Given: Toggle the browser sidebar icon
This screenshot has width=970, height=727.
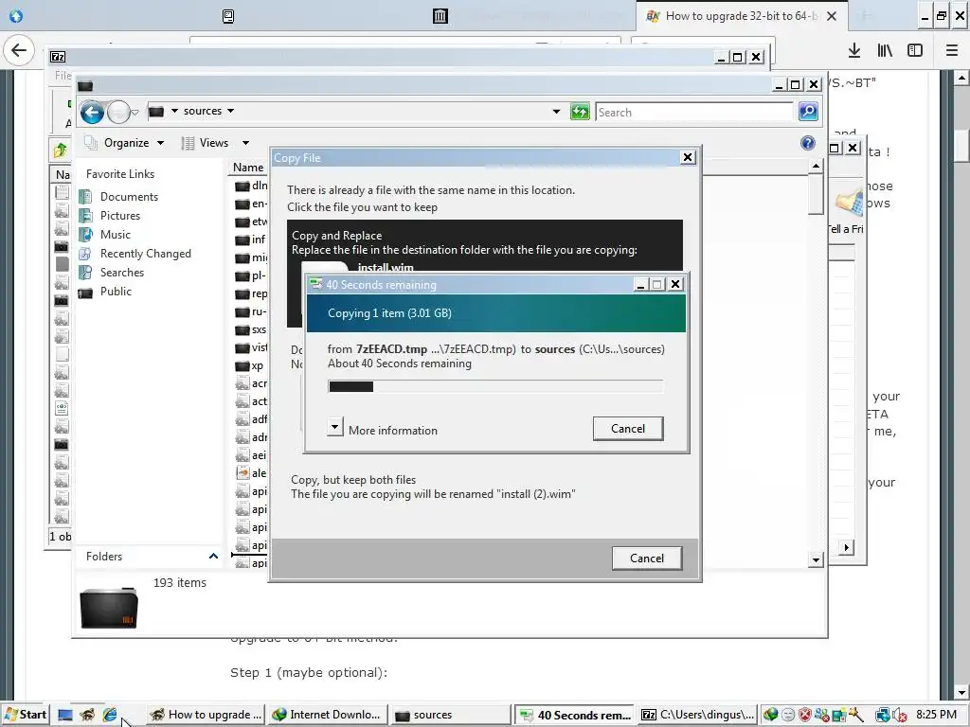Looking at the screenshot, I should 915,51.
